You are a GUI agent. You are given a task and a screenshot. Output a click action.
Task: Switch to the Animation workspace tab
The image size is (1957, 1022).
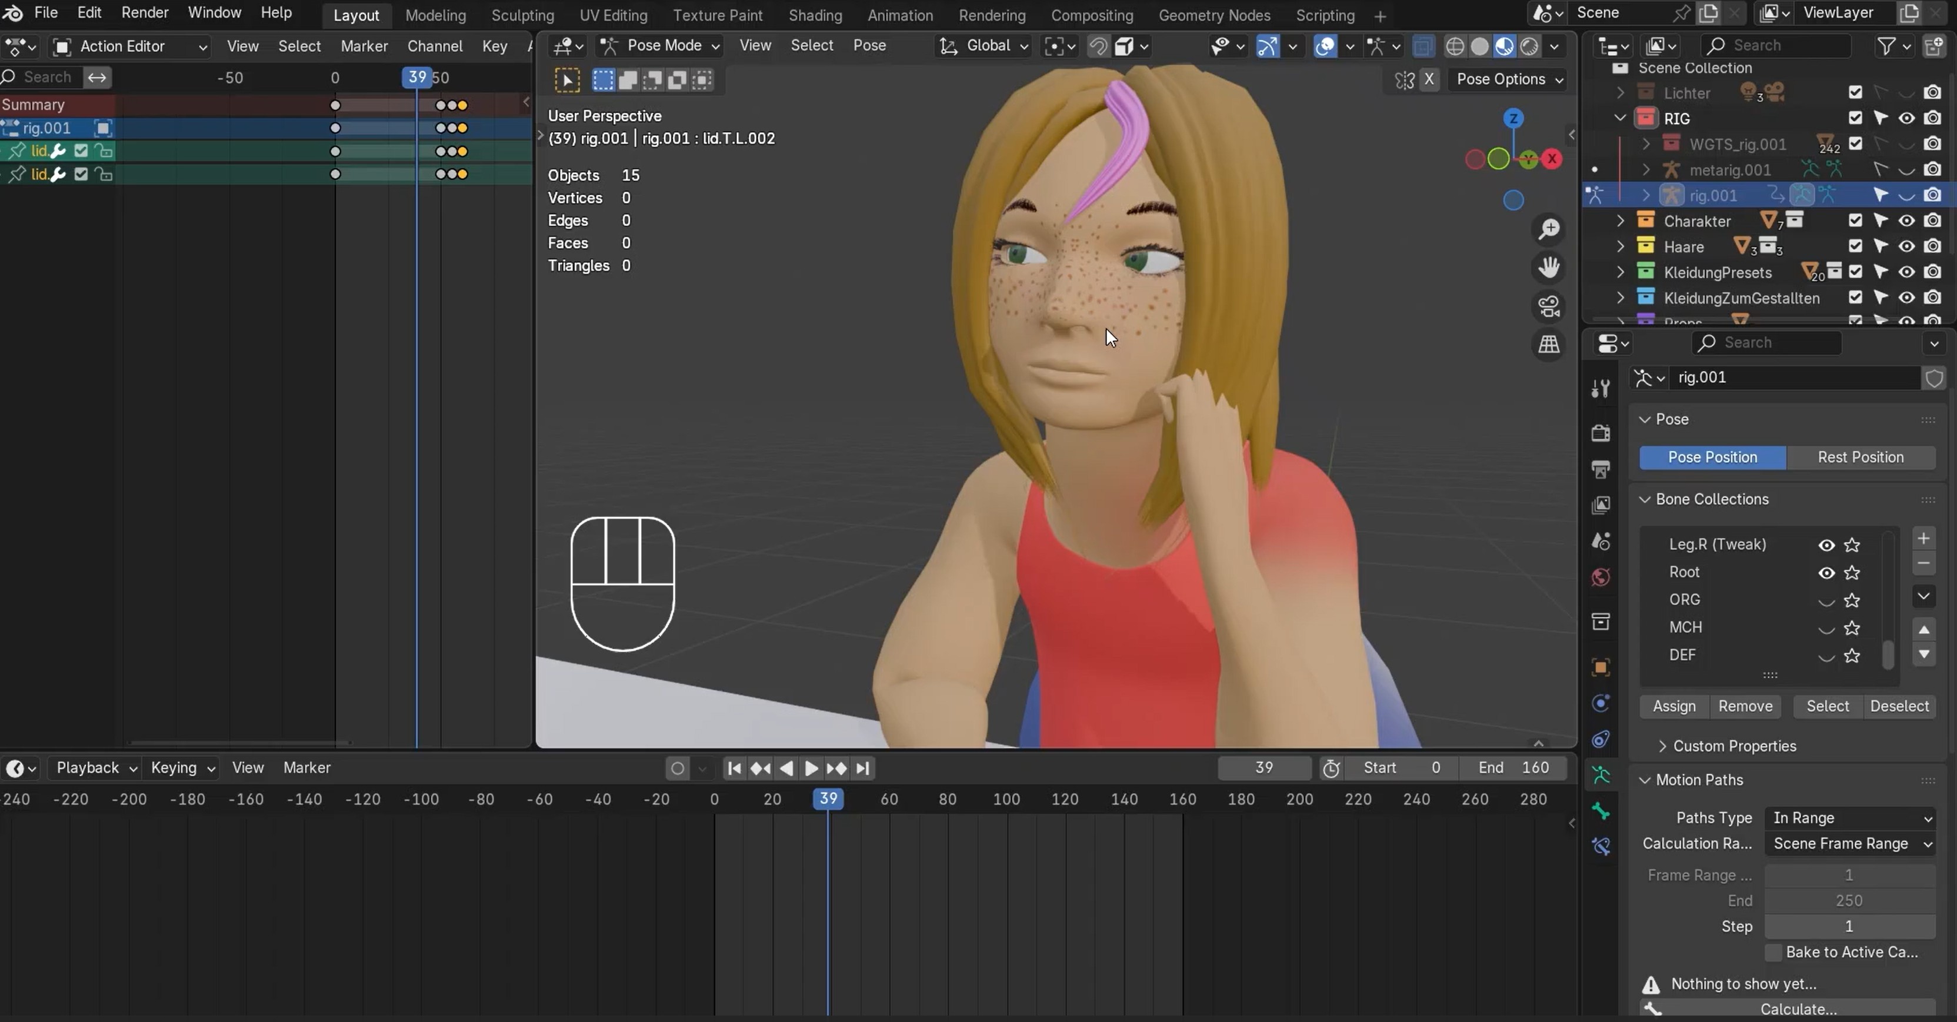coord(899,15)
